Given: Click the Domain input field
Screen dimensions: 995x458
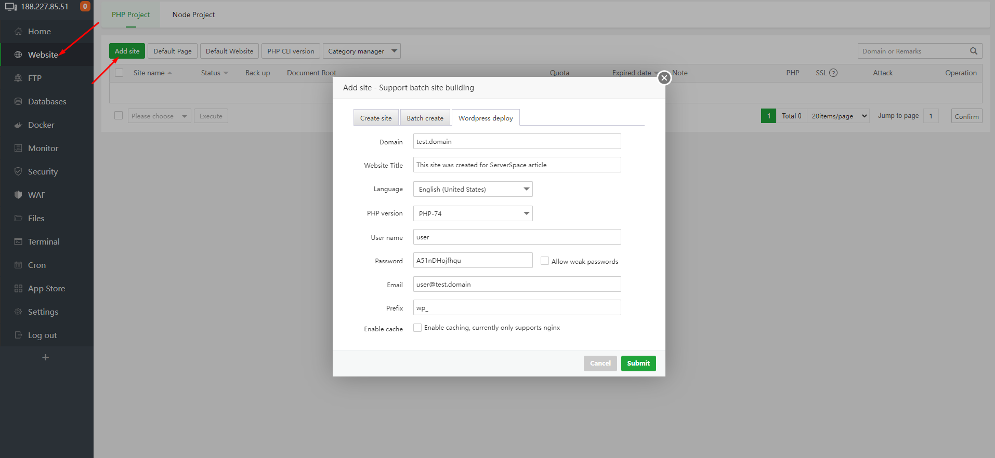Looking at the screenshot, I should click(517, 141).
